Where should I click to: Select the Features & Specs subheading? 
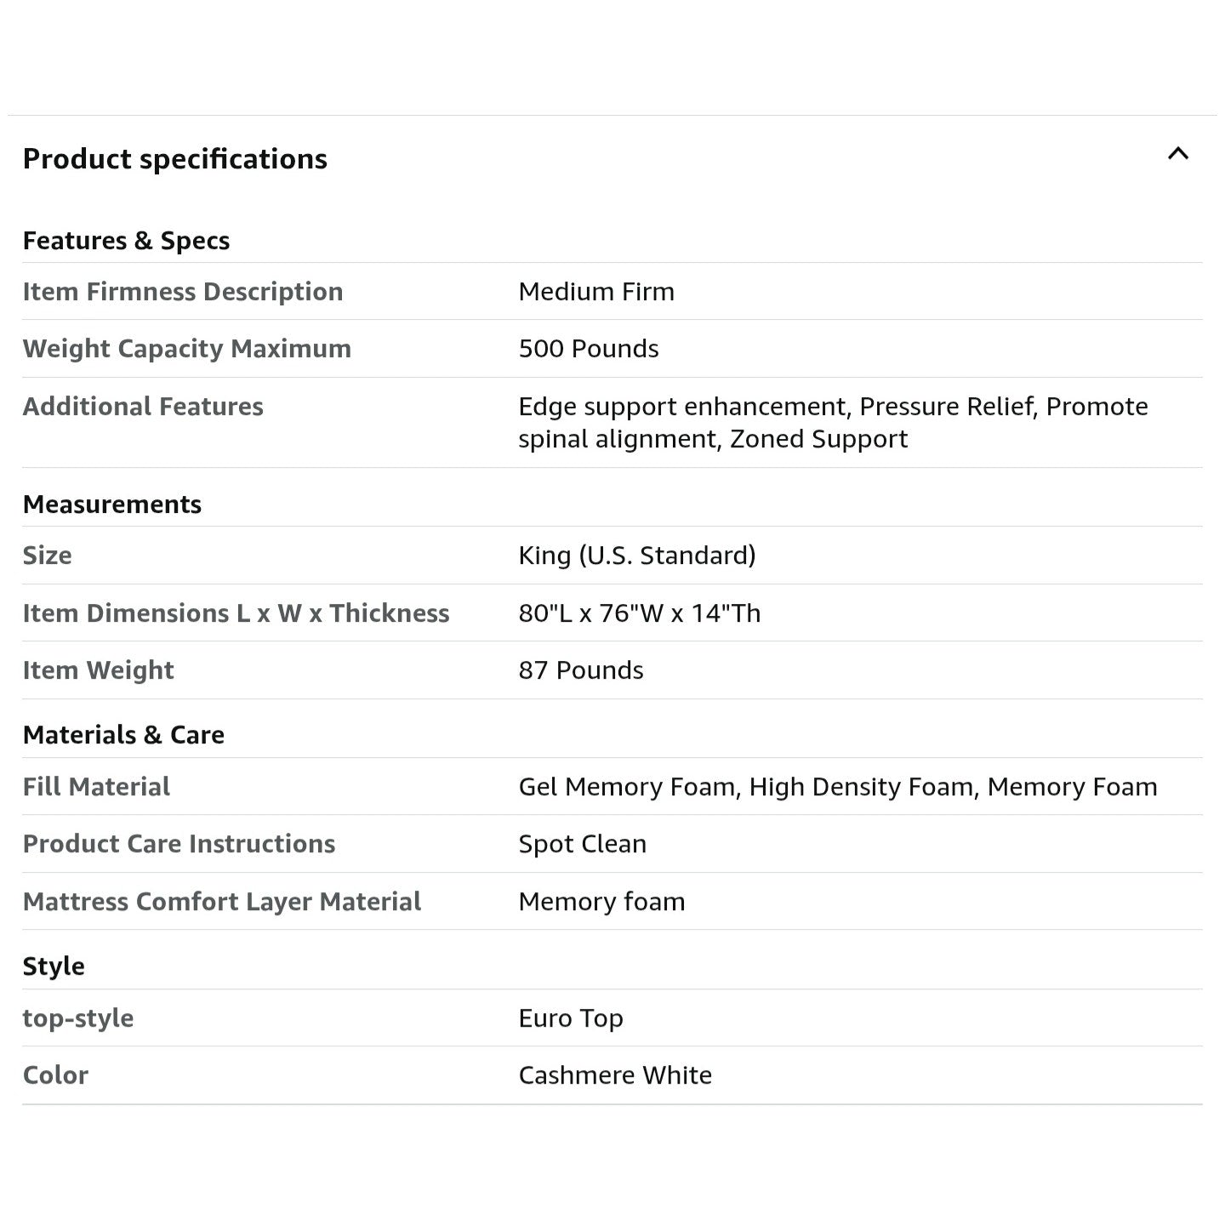(126, 241)
